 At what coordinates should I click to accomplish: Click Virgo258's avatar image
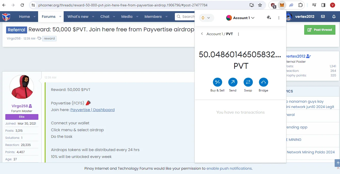click(x=22, y=87)
